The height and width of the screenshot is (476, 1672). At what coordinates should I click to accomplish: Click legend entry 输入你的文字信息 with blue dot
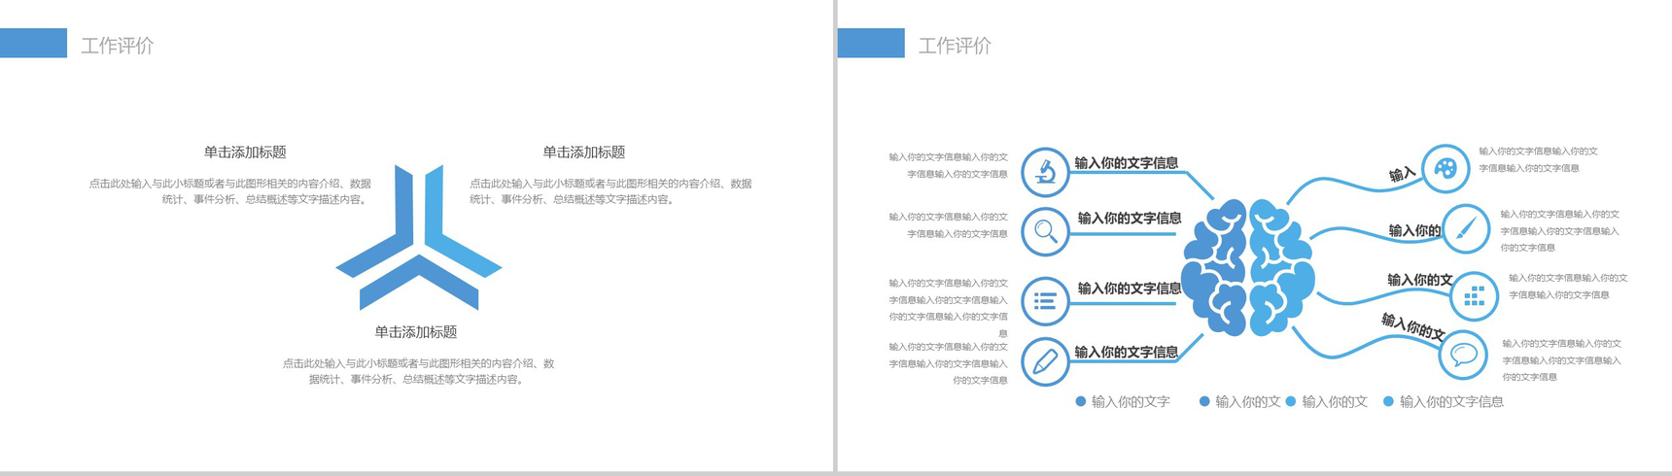pos(1444,401)
